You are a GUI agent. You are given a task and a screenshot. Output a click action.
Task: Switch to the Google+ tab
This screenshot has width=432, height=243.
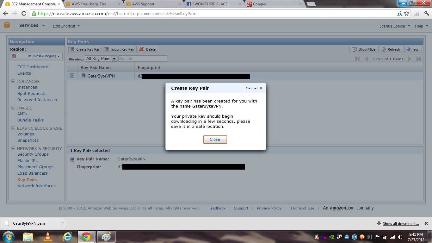point(274,4)
